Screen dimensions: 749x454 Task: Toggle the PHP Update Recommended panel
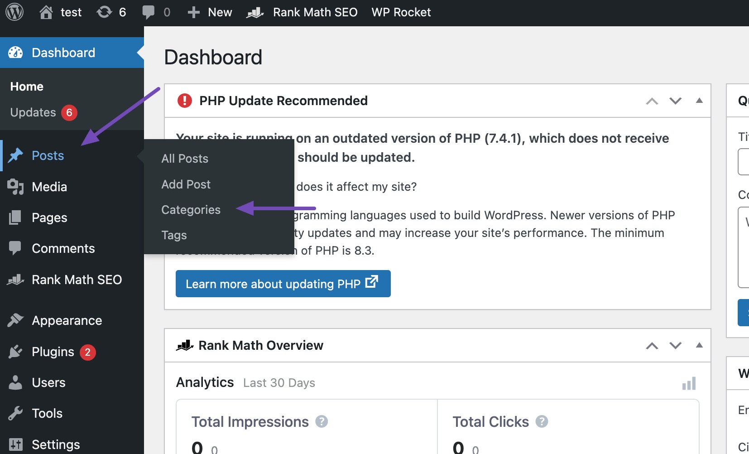(699, 101)
